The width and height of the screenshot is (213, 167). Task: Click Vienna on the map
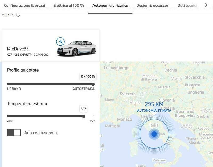(177, 79)
